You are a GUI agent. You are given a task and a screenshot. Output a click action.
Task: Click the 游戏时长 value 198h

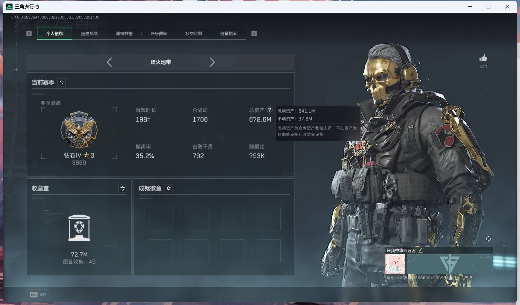click(143, 120)
